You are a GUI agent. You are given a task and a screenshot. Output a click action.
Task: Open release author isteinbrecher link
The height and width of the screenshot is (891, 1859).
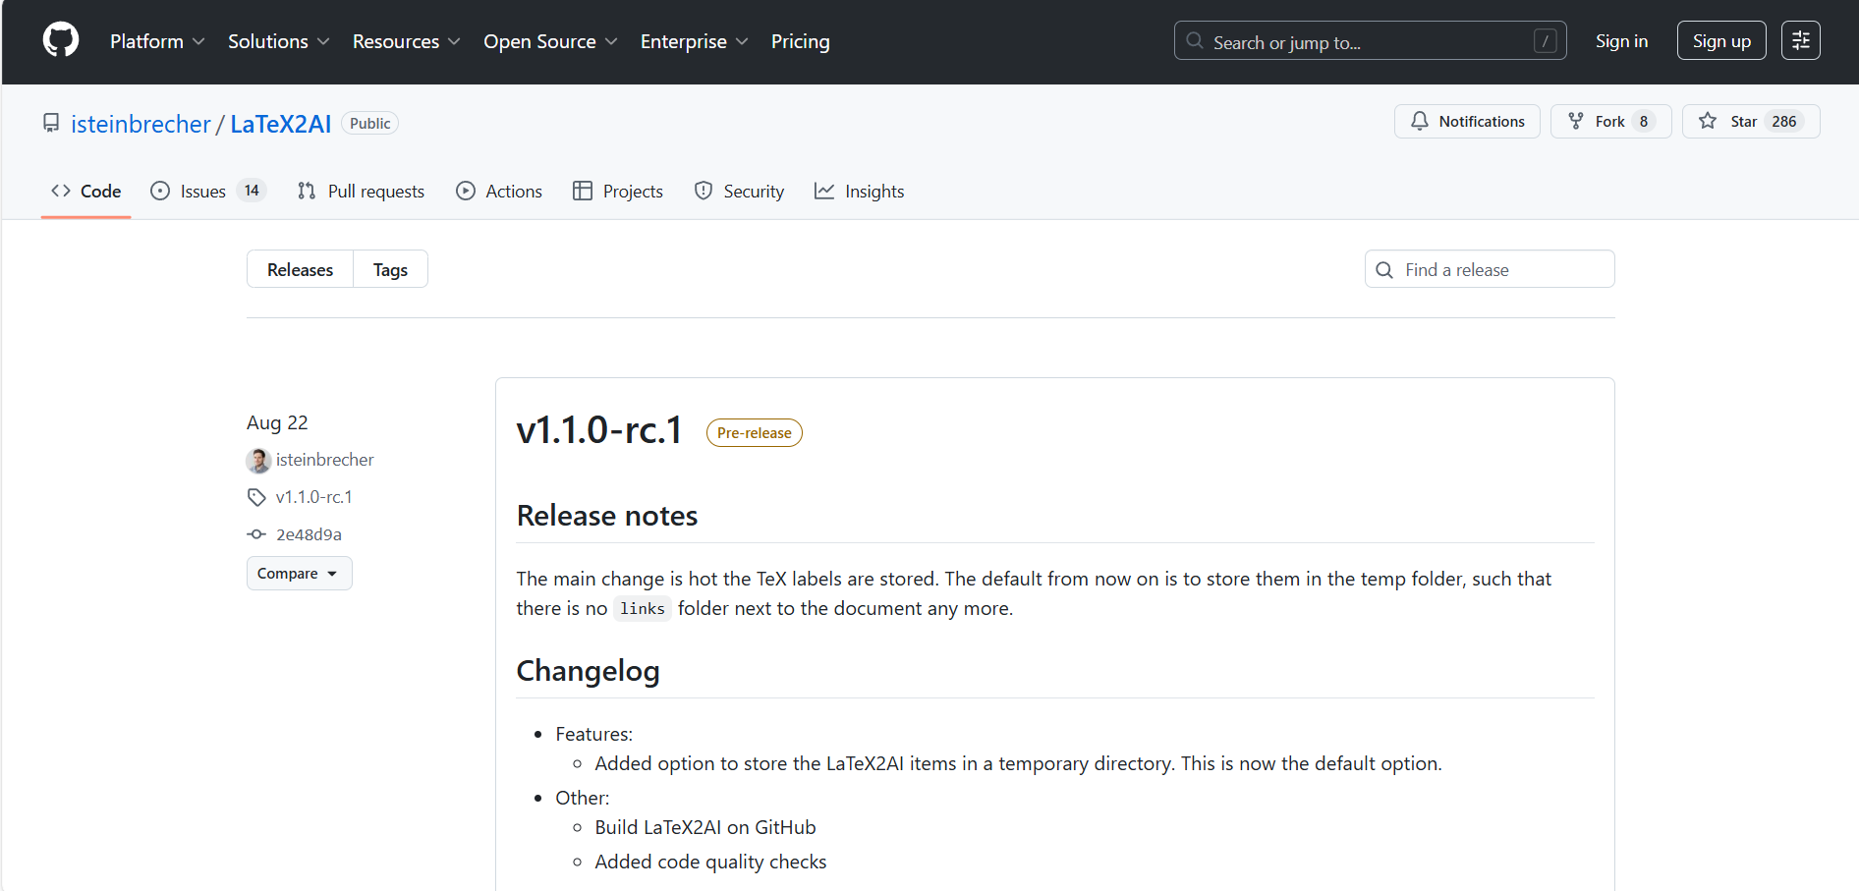point(324,460)
